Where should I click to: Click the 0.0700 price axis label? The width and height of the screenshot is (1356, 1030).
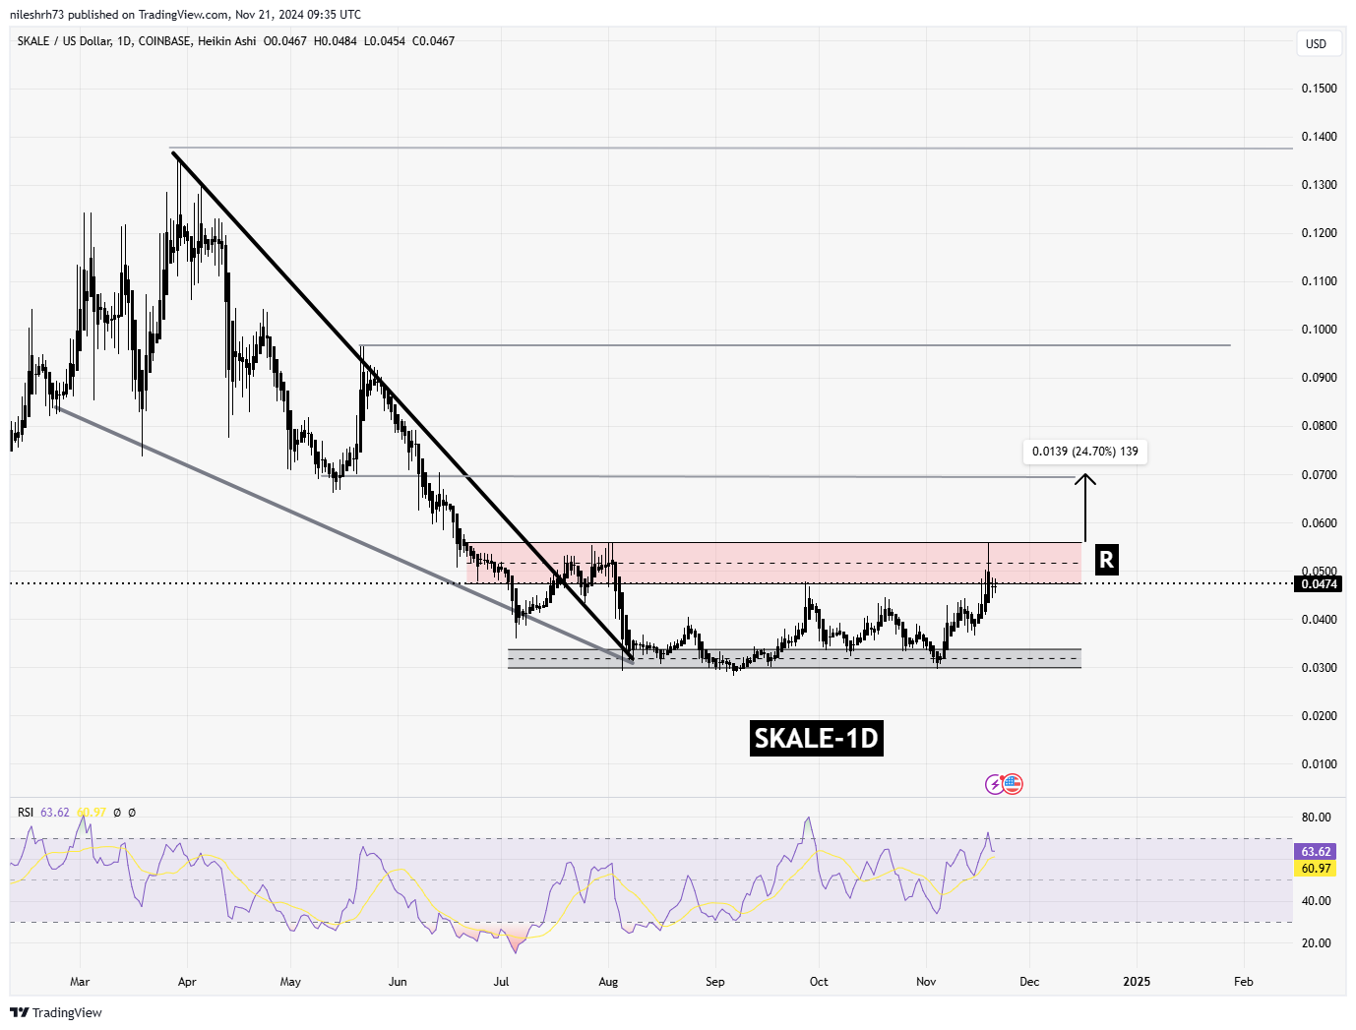[x=1319, y=475]
